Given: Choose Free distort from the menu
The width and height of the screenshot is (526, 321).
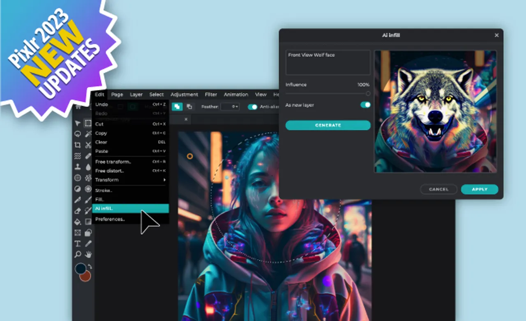Looking at the screenshot, I should [x=130, y=171].
